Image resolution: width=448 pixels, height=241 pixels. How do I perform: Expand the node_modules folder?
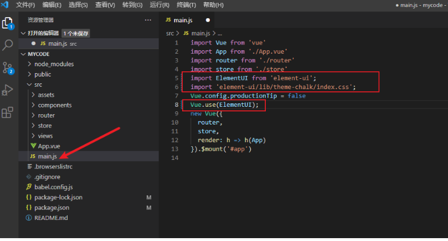(89, 64)
